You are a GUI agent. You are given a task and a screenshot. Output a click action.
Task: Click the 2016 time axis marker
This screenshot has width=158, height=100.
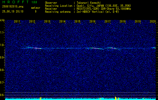pyautogui.click(x=92, y=21)
